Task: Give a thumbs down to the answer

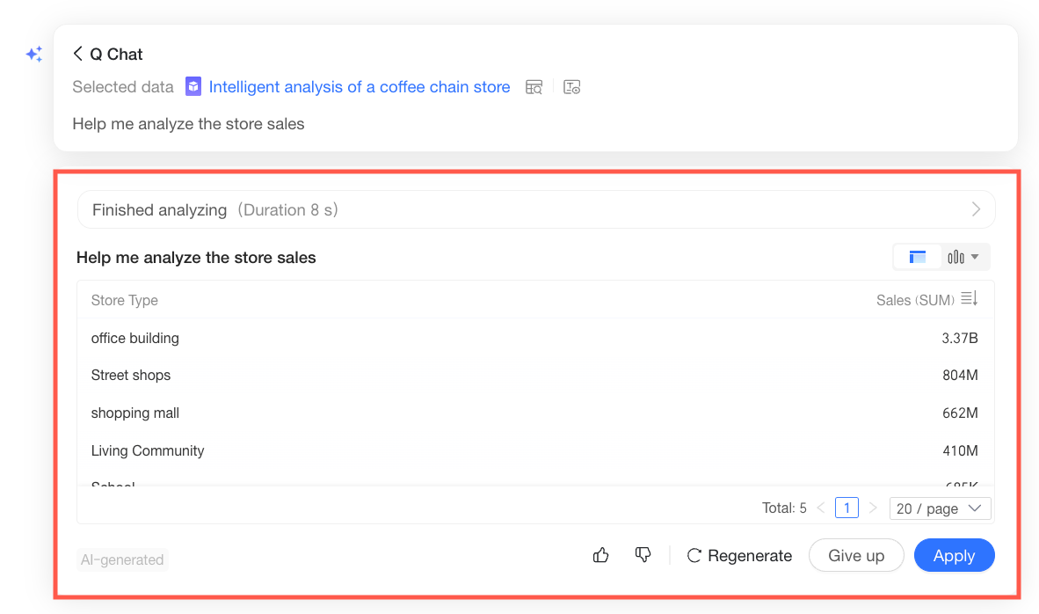Action: click(x=643, y=555)
